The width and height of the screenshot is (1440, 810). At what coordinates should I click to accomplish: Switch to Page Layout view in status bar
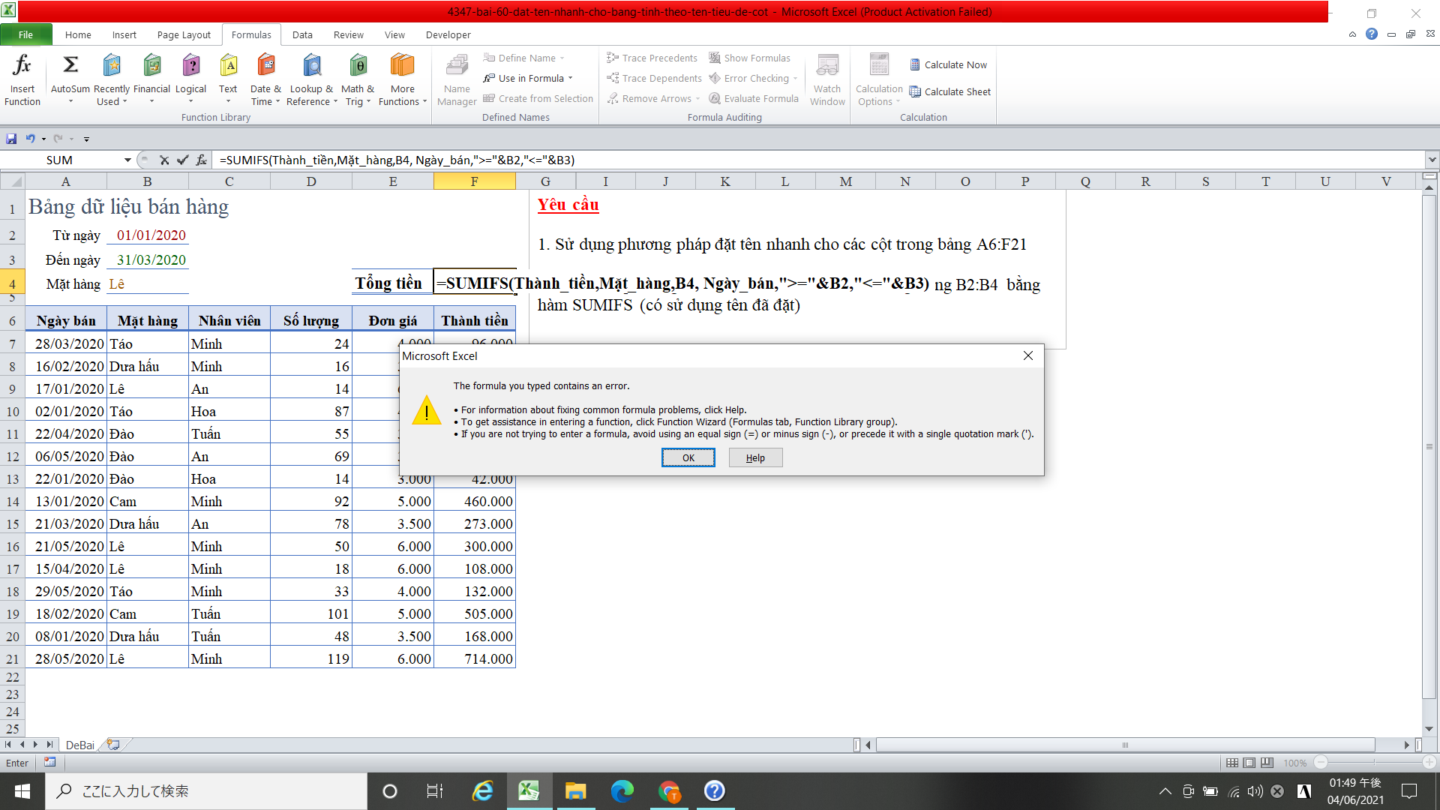(1249, 763)
